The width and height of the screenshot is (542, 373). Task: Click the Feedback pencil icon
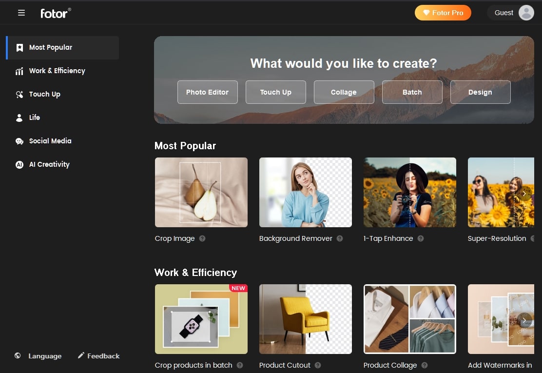tap(81, 355)
